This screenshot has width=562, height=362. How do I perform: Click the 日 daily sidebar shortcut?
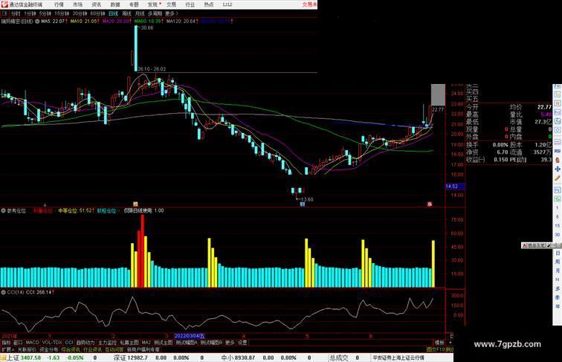[x=558, y=253]
